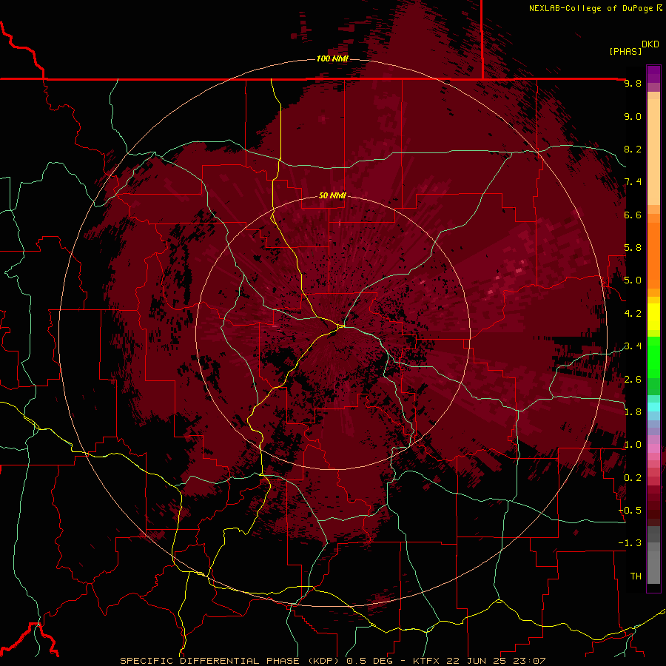This screenshot has height=666, width=666.
Task: Click the '22 JUN 25 23:07' timestamp
Action: (496, 661)
